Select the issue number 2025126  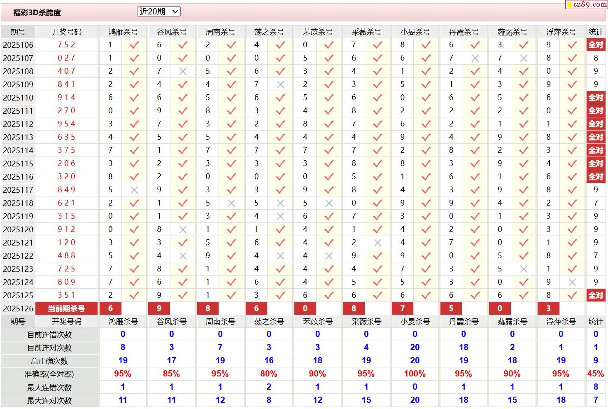click(18, 309)
